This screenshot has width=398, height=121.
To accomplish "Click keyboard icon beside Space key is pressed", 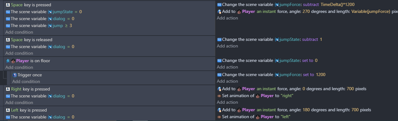I will [8, 5].
